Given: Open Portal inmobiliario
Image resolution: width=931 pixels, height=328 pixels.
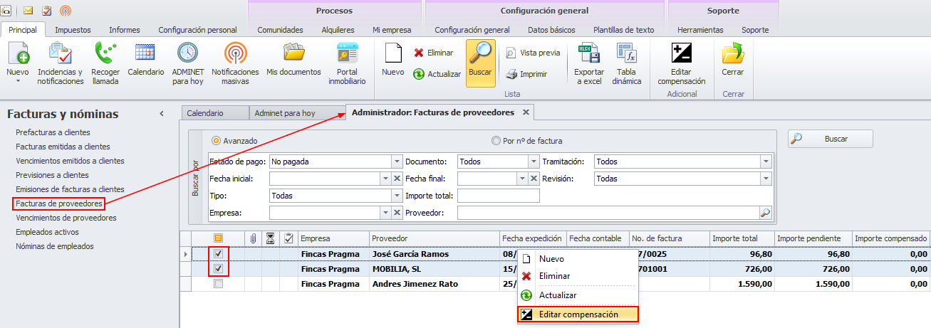Looking at the screenshot, I should [x=347, y=63].
